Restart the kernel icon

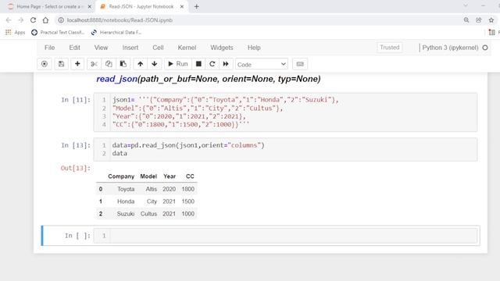(x=212, y=64)
